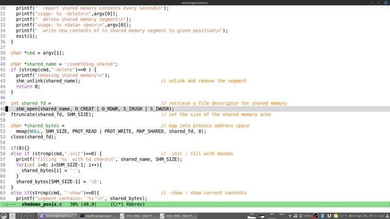Image resolution: width=390 pixels, height=219 pixels.
Task: Click ftruncate(shared_fd, SHM_SIZE) on line 49
Action: (52, 114)
